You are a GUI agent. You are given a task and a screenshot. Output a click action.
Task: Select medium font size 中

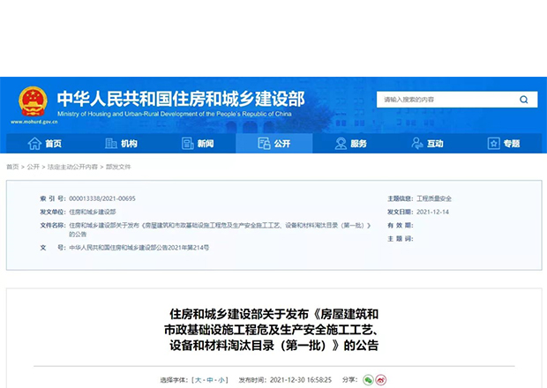click(210, 380)
